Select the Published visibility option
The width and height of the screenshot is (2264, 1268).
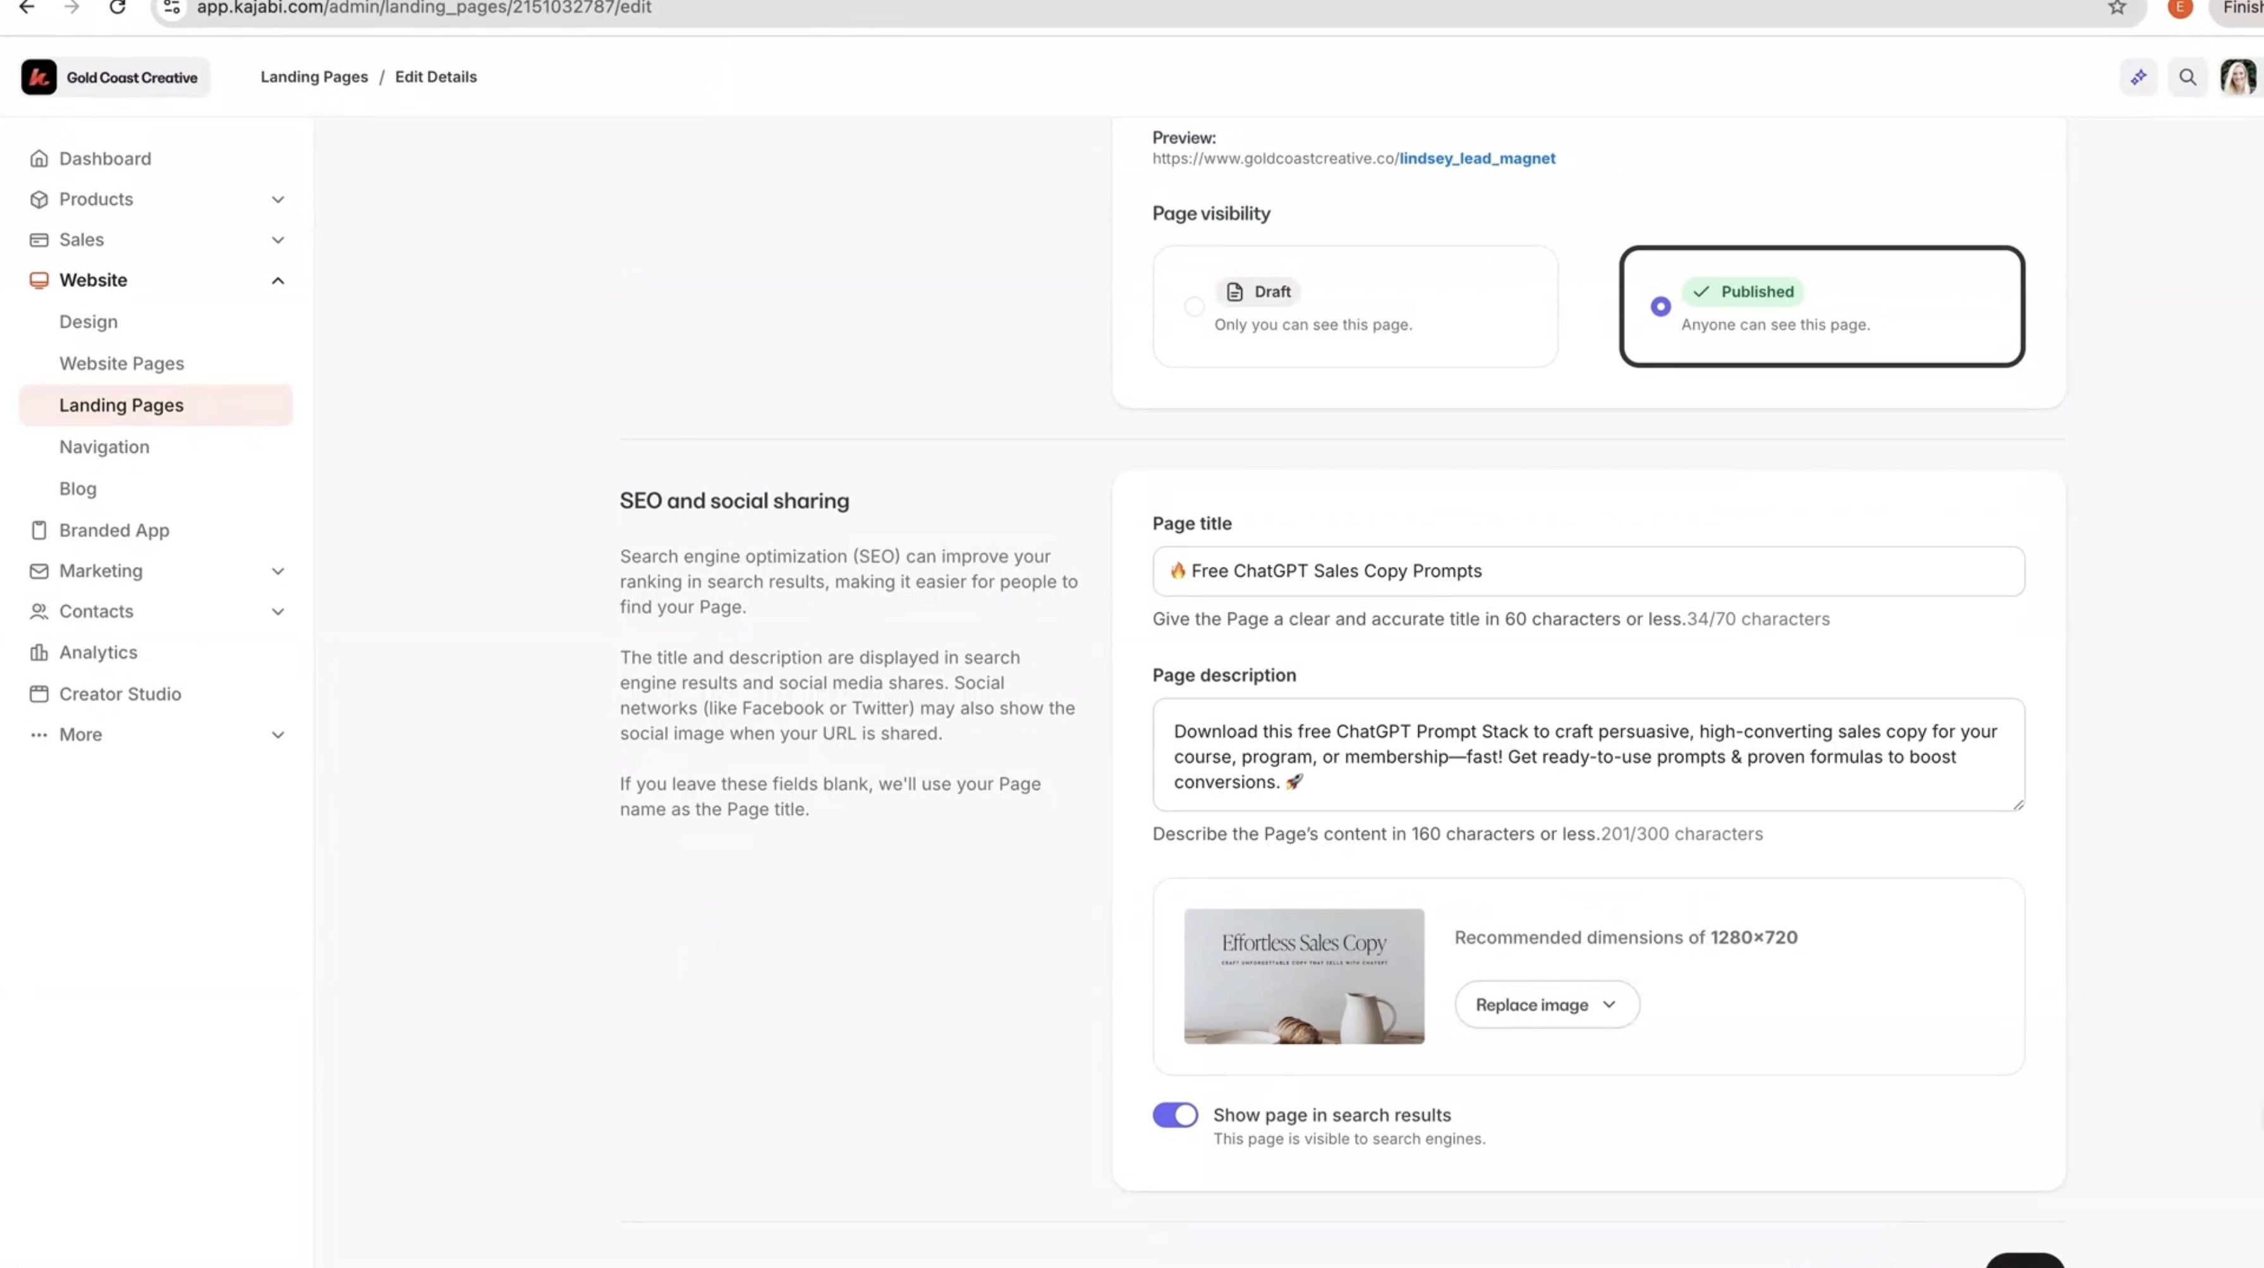click(1660, 307)
